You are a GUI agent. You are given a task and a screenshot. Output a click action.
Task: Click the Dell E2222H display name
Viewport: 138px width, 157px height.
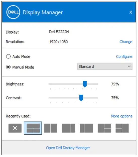click(59, 32)
